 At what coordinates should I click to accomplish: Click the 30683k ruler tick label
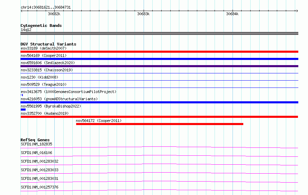143,14
